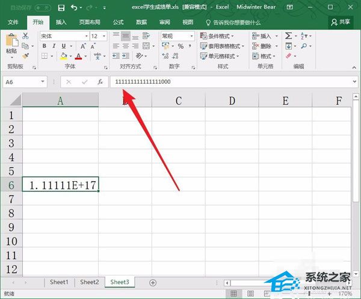Open Conditional Formatting dropdown
Image resolution: width=361 pixels, height=299 pixels.
(217, 36)
